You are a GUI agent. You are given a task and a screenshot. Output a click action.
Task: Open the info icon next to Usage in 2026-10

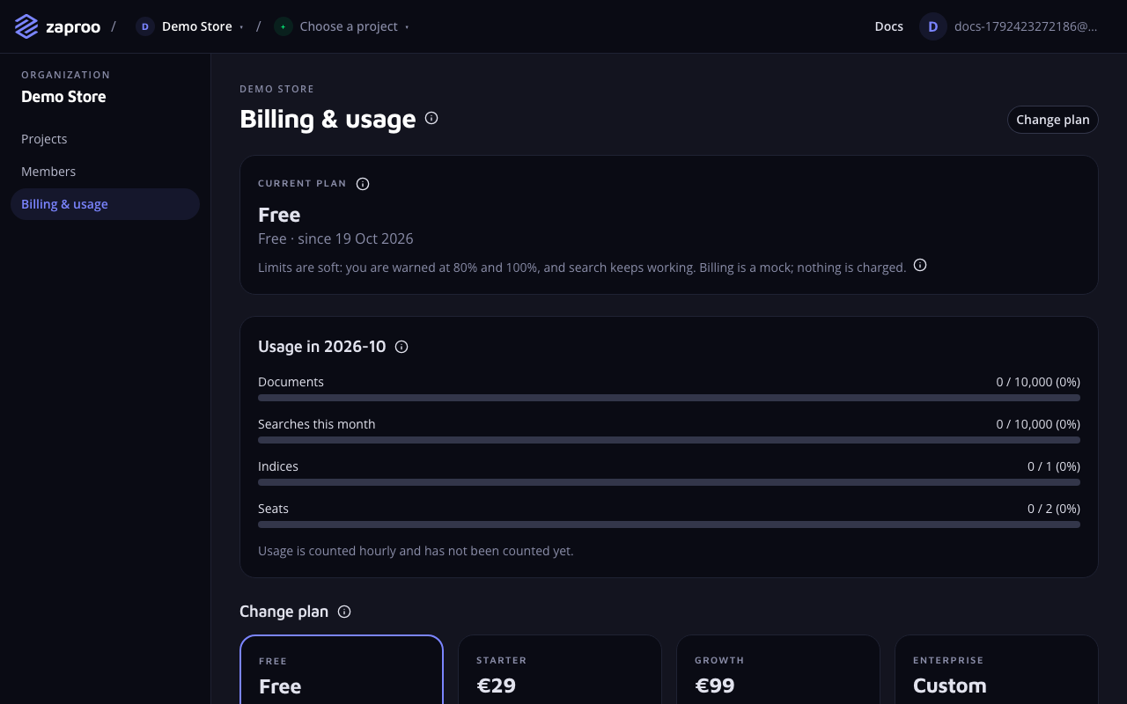(x=401, y=347)
